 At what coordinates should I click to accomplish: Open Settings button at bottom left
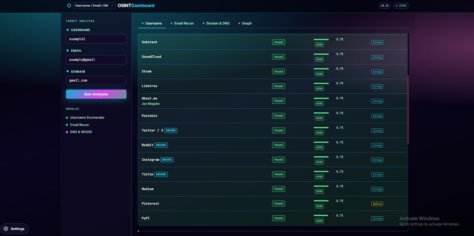(x=14, y=229)
